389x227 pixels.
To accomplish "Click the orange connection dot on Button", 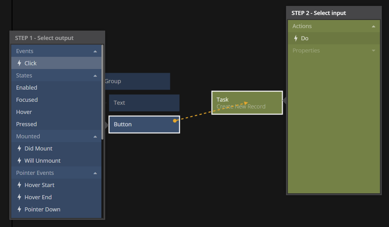I will click(175, 121).
